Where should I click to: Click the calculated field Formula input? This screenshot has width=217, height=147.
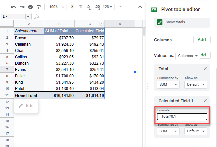[182, 117]
